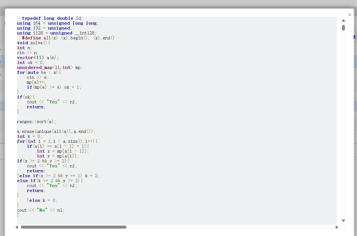Click the 'cout << "No" << nl;' line

click(41, 210)
